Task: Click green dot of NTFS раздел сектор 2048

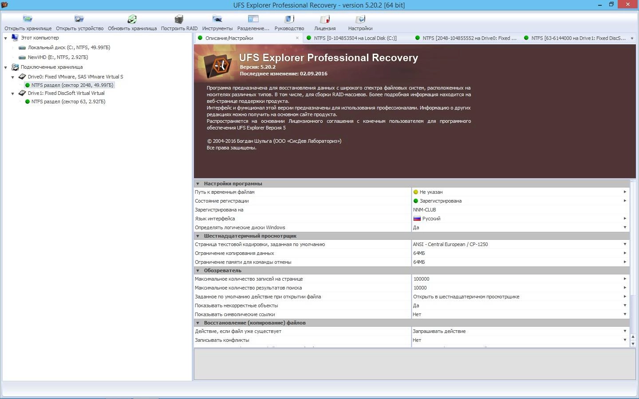Action: pyautogui.click(x=28, y=85)
